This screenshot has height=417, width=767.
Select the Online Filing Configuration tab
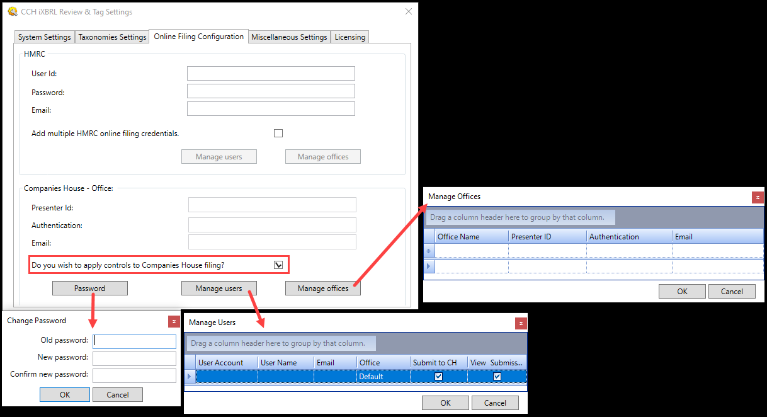click(x=198, y=37)
